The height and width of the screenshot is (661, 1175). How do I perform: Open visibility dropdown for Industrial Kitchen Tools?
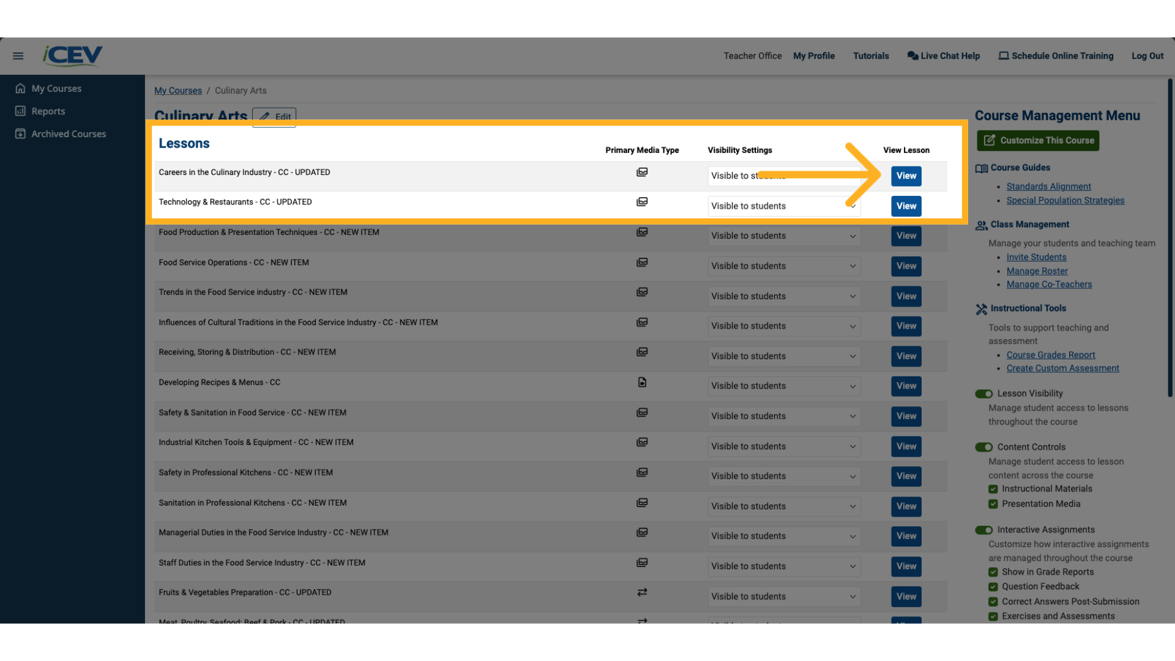[x=784, y=447]
